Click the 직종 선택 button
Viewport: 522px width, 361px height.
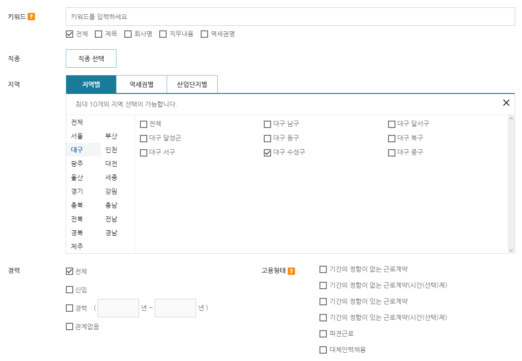coord(91,58)
